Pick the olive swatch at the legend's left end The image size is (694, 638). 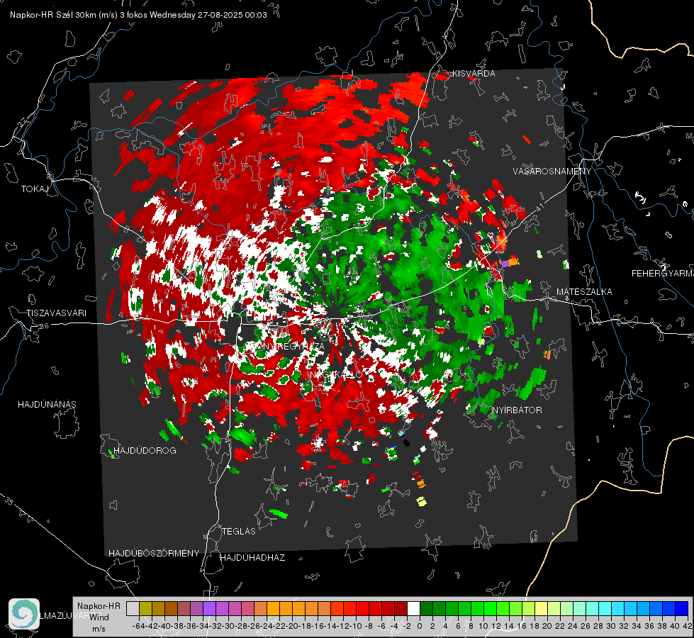pos(145,608)
